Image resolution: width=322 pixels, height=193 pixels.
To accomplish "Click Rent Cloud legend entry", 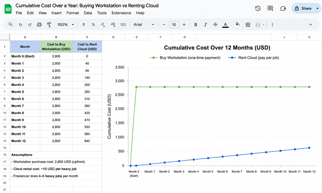I will pos(254,58).
